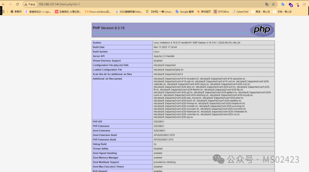Open the CyberChef bookmark
Screen dimensions: 309x172
click(x=240, y=12)
